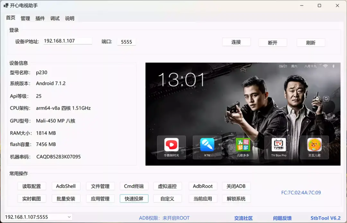347x223 pixels.
Task: Open the 儿歌多多 app icon
Action: click(x=243, y=145)
